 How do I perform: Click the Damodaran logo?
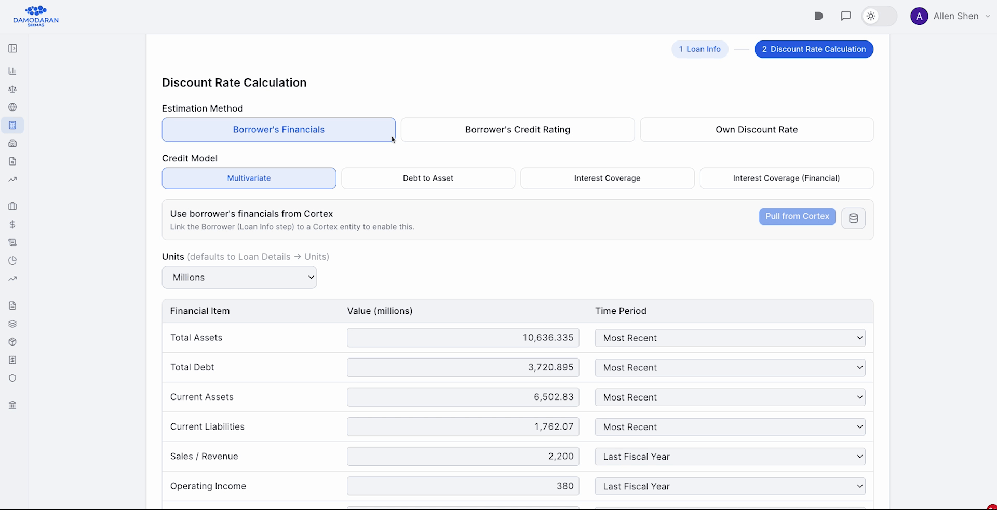36,16
